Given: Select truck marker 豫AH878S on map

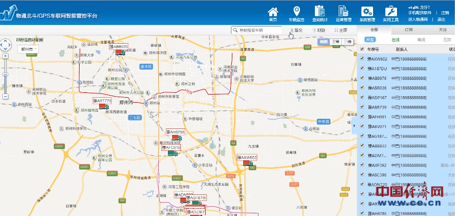Looking at the screenshot, I should [177, 138].
